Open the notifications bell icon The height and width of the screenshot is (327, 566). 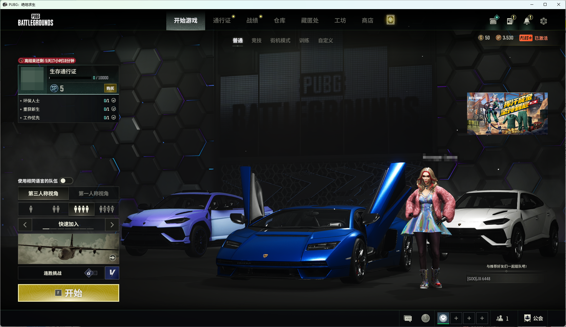[x=527, y=21]
